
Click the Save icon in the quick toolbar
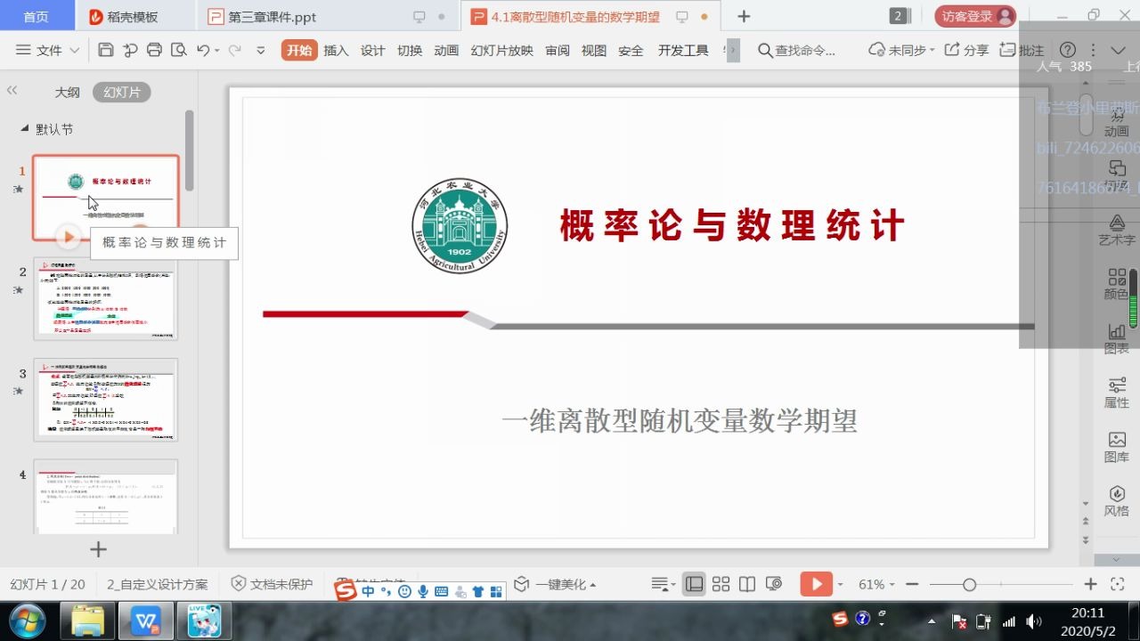[x=106, y=50]
